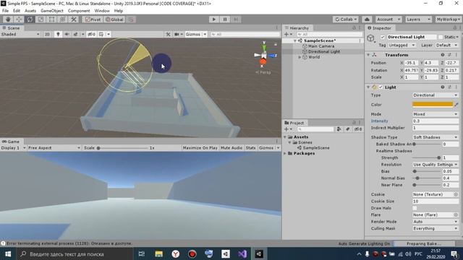This screenshot has width=463, height=260.
Task: Open the light Color swatch
Action: tap(433, 104)
